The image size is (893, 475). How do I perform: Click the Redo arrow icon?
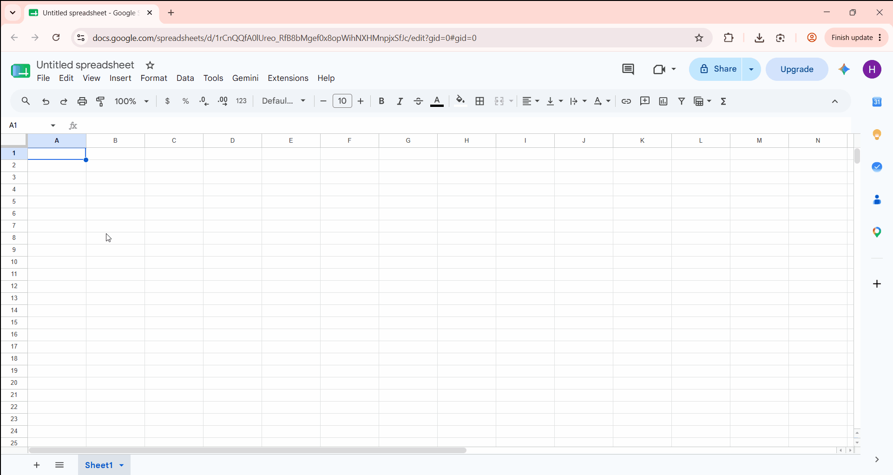point(64,101)
